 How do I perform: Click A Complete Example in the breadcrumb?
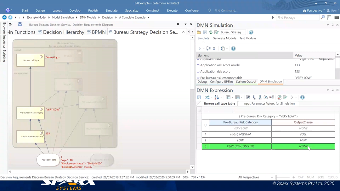132,17
